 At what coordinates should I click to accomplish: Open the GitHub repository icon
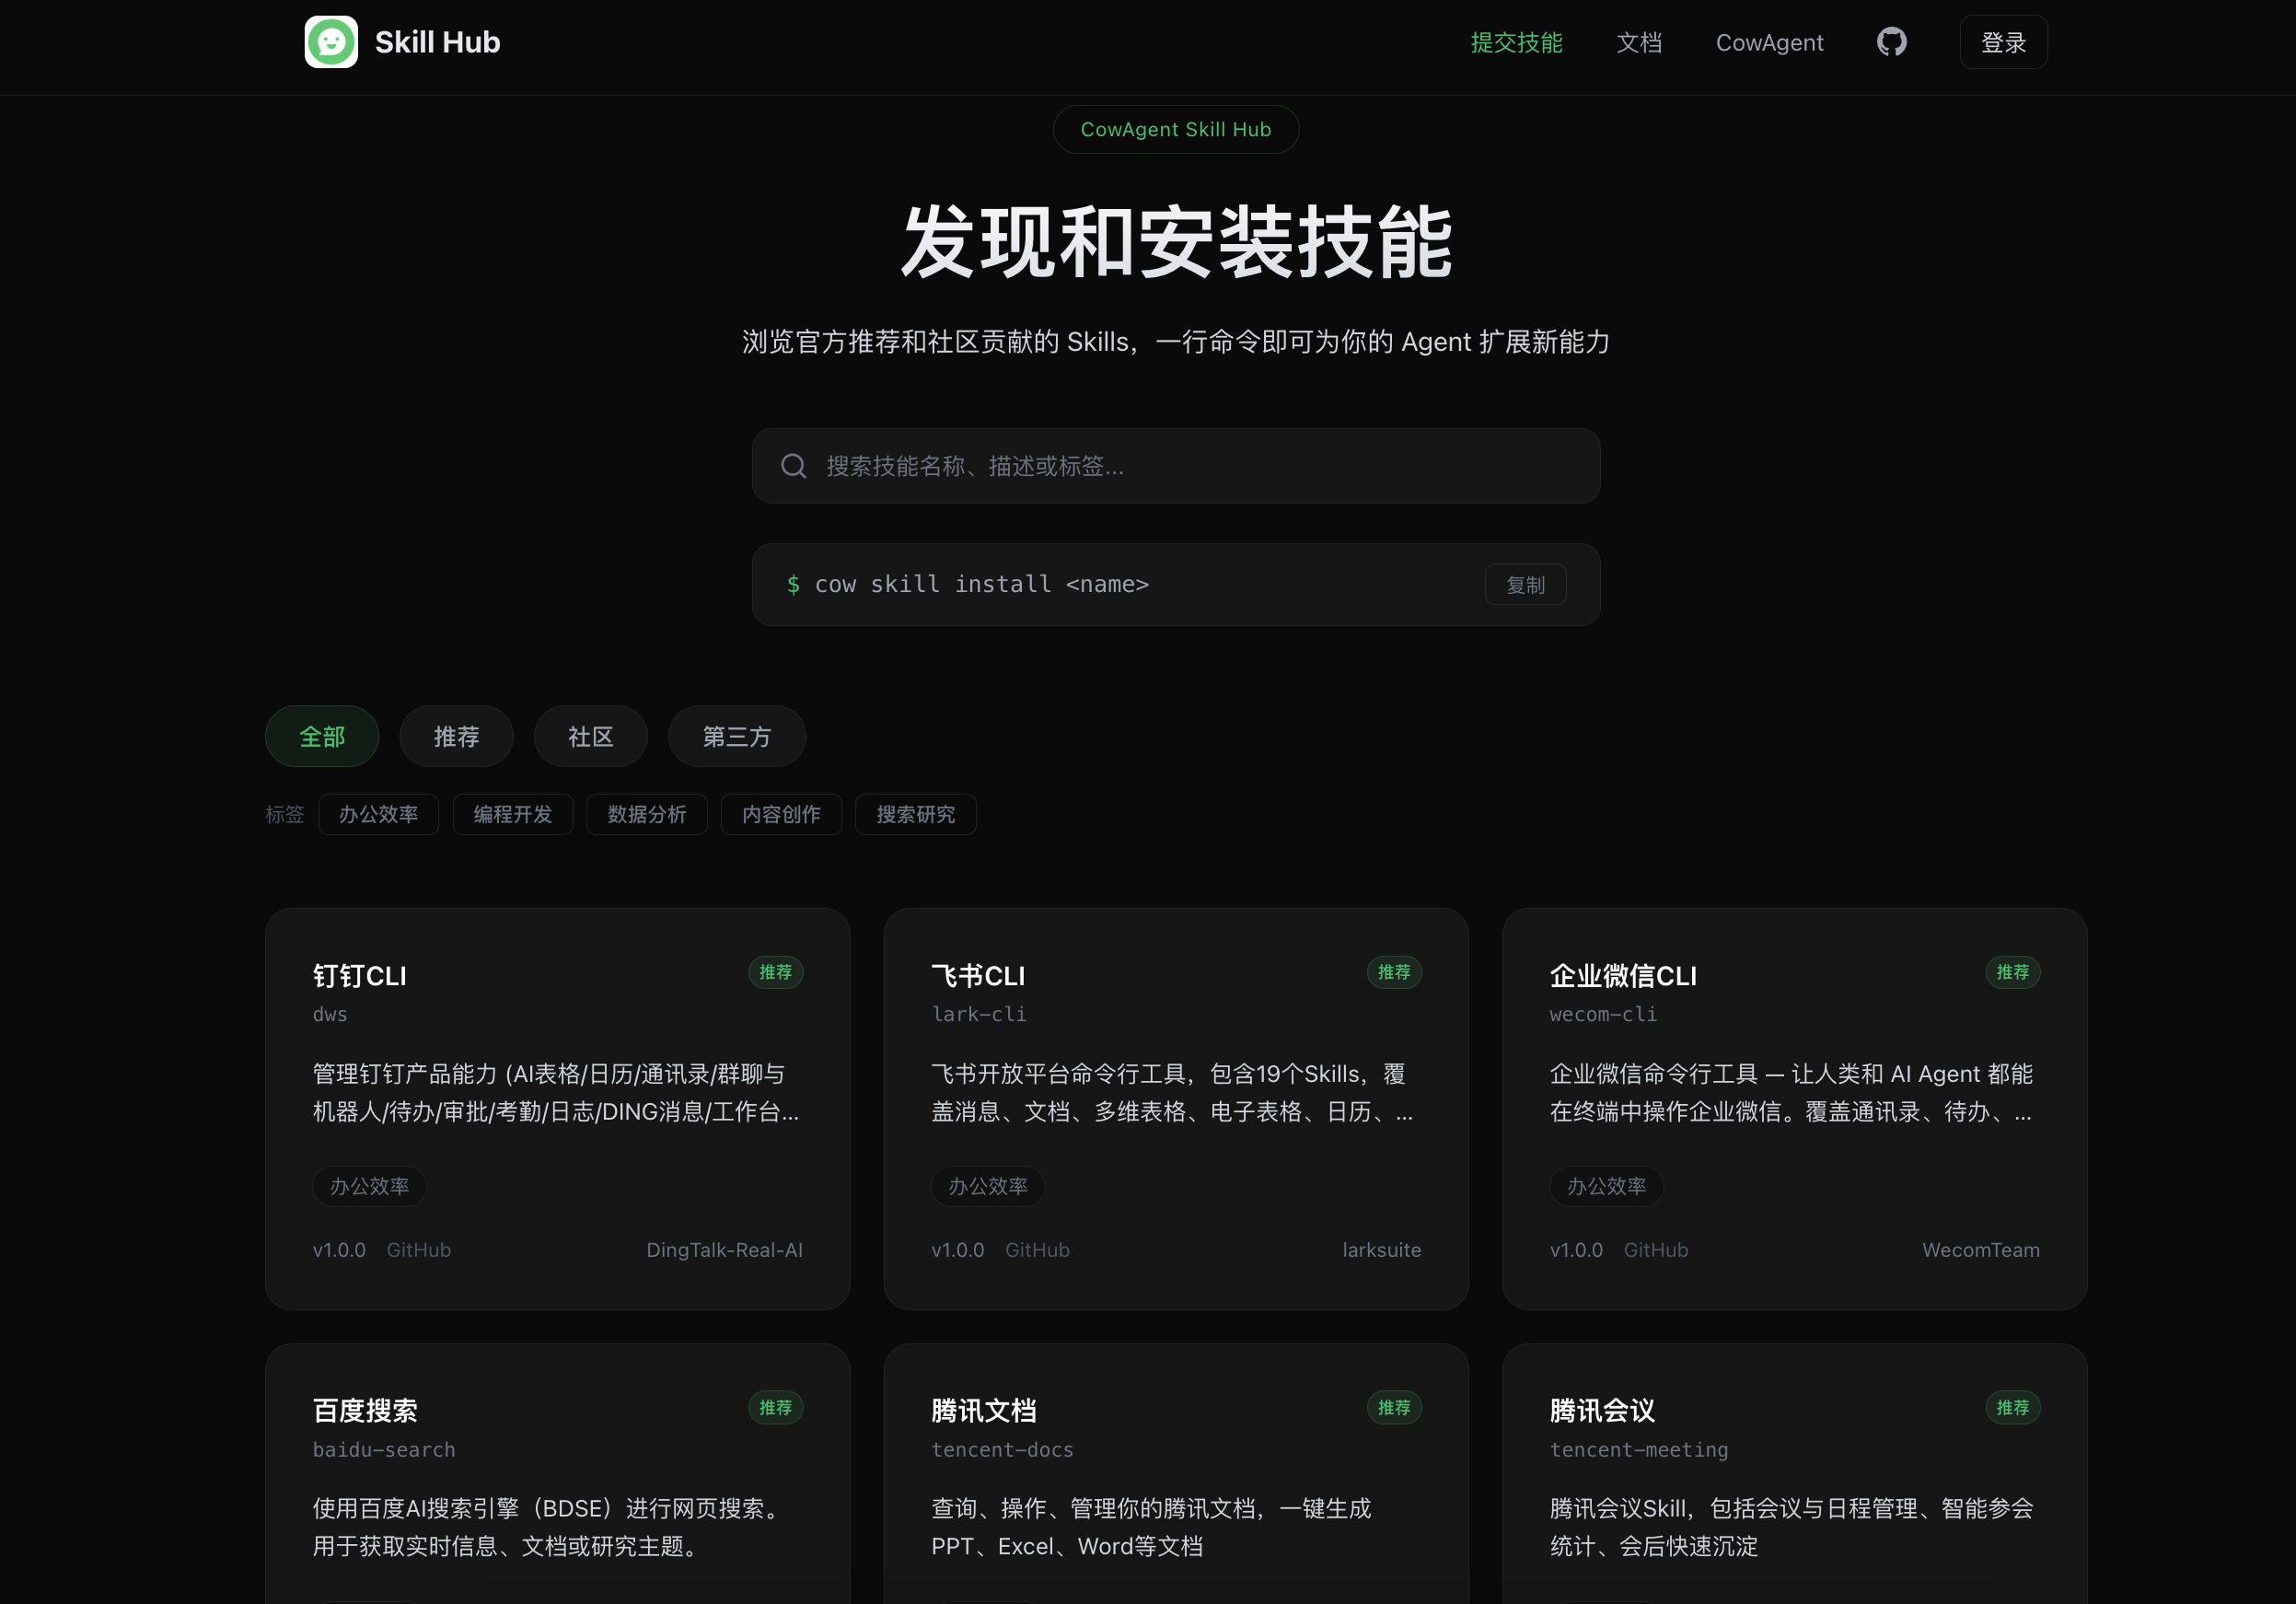1891,42
